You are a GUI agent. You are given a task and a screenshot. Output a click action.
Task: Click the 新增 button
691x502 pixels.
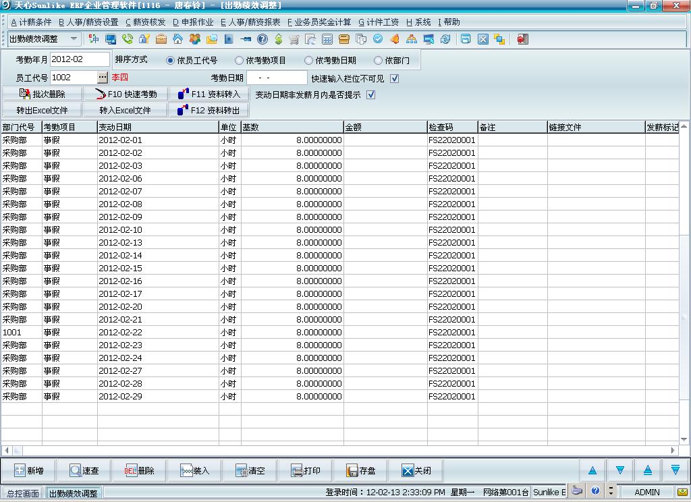28,471
